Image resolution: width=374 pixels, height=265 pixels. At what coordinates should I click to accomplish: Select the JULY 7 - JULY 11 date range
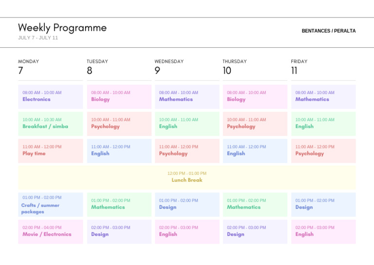(x=38, y=38)
